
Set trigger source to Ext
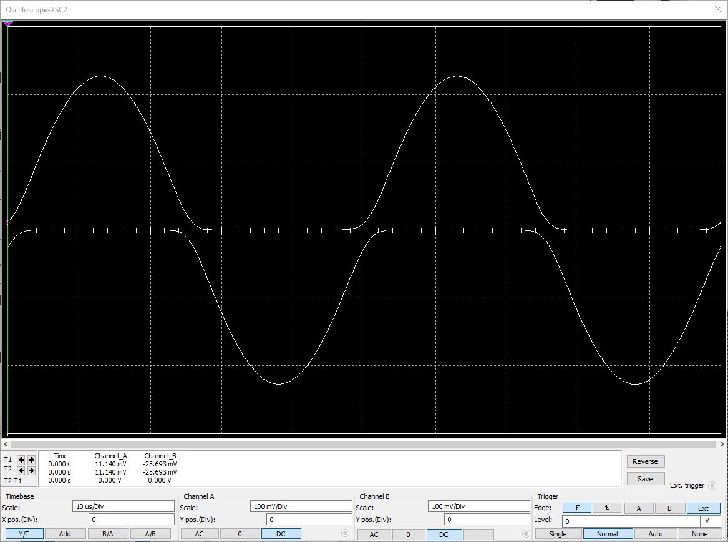(704, 508)
